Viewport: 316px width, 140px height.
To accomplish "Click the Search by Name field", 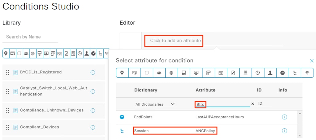I will 30,37.
